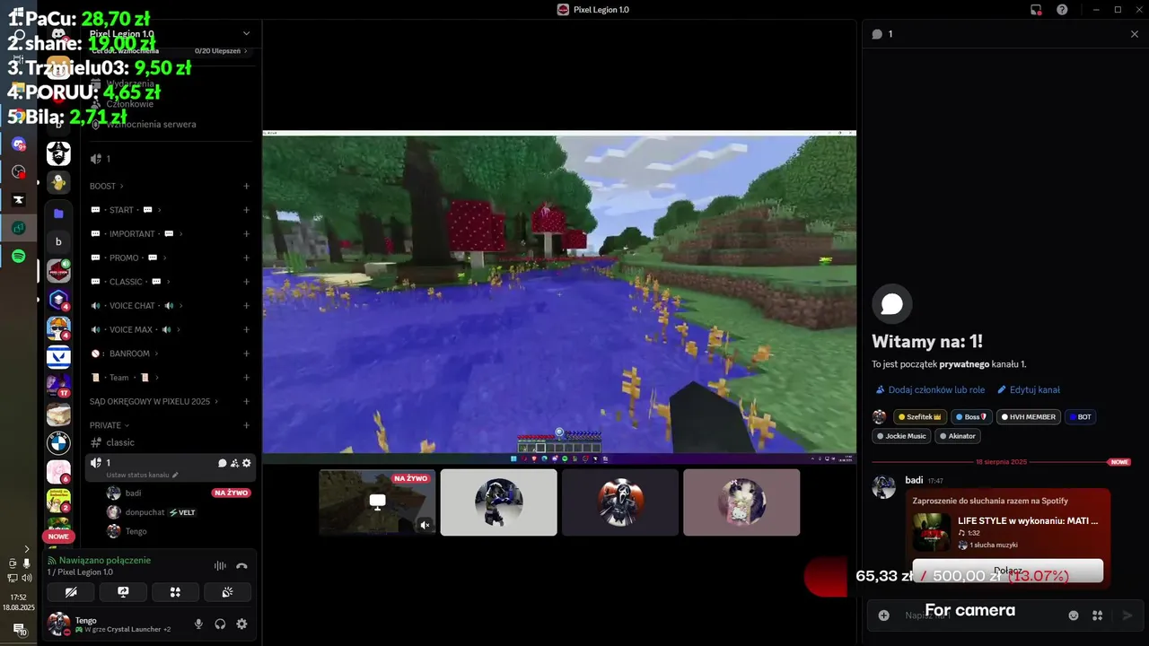Screen dimensions: 1149x646
Task: Jump to new mentions with NOWE badge
Action: [x=58, y=537]
